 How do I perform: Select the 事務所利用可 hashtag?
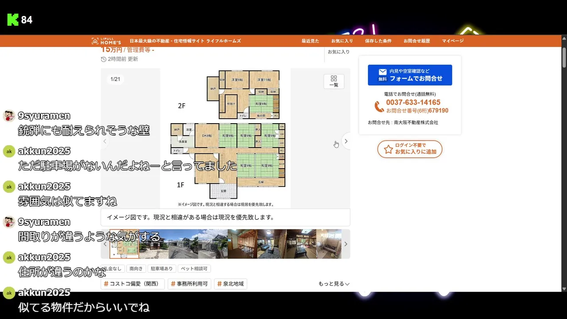tap(189, 284)
